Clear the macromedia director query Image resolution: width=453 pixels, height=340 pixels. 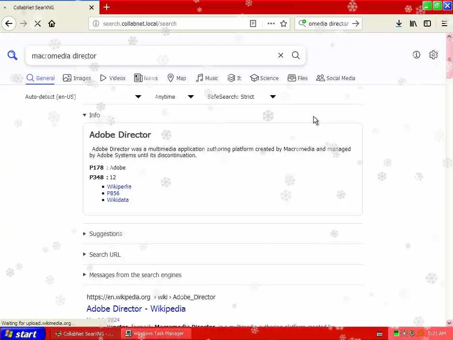coord(280,55)
